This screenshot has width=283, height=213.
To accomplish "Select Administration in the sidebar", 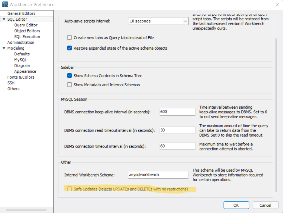I will (x=21, y=42).
